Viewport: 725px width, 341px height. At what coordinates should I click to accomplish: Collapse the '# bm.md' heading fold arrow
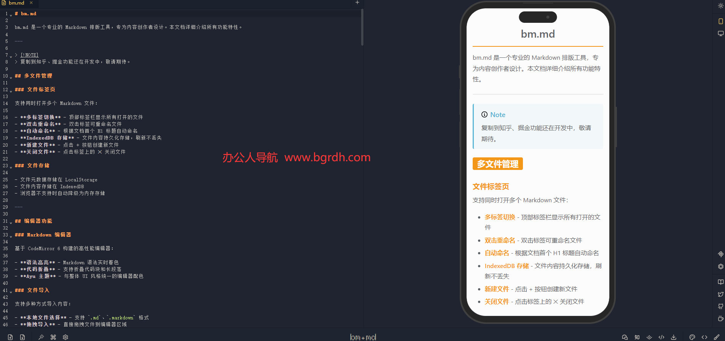point(11,14)
